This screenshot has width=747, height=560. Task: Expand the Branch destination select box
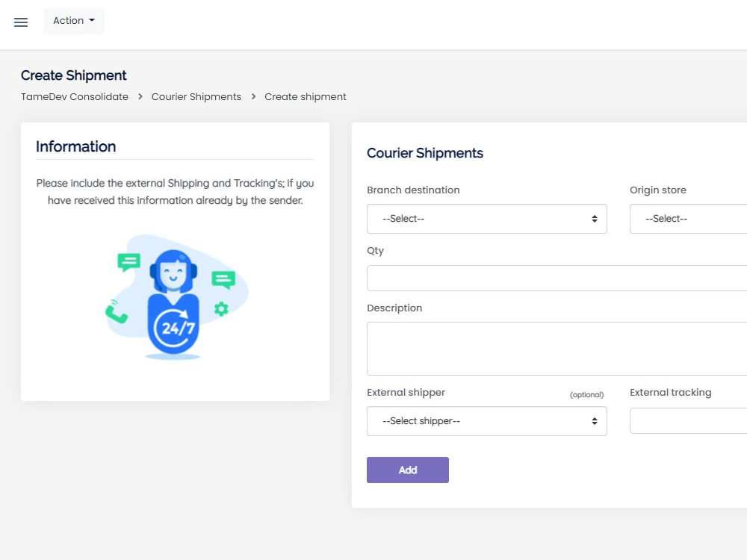point(487,219)
